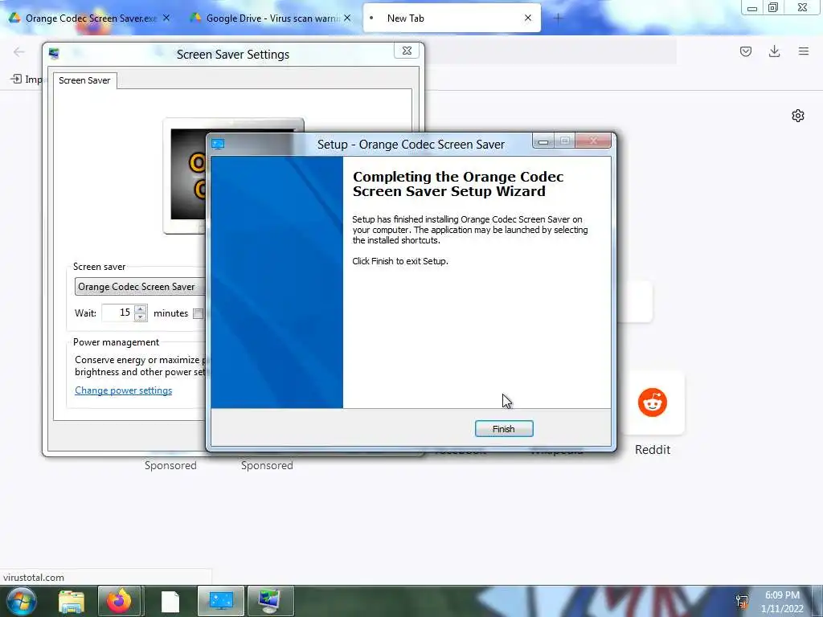Click the Wait minutes value field
The height and width of the screenshot is (617, 823).
point(117,313)
